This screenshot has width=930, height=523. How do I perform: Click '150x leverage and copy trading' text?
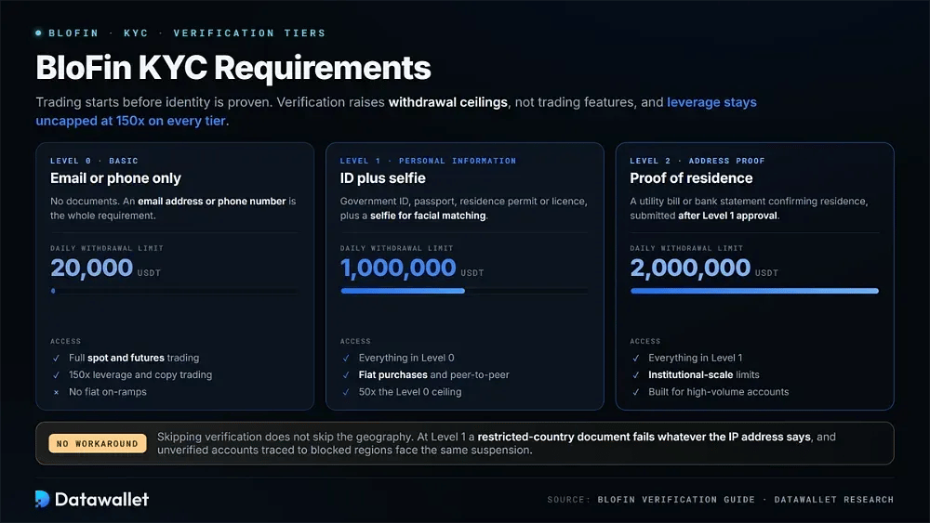140,375
